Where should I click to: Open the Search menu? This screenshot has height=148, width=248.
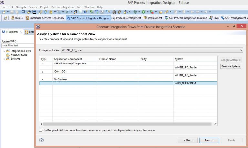(x=33, y=7)
